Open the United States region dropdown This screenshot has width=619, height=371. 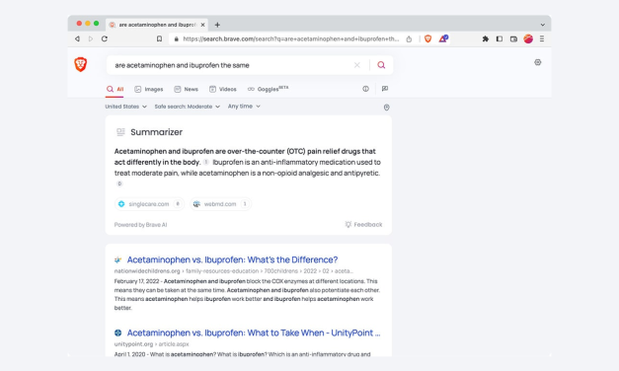pyautogui.click(x=126, y=107)
